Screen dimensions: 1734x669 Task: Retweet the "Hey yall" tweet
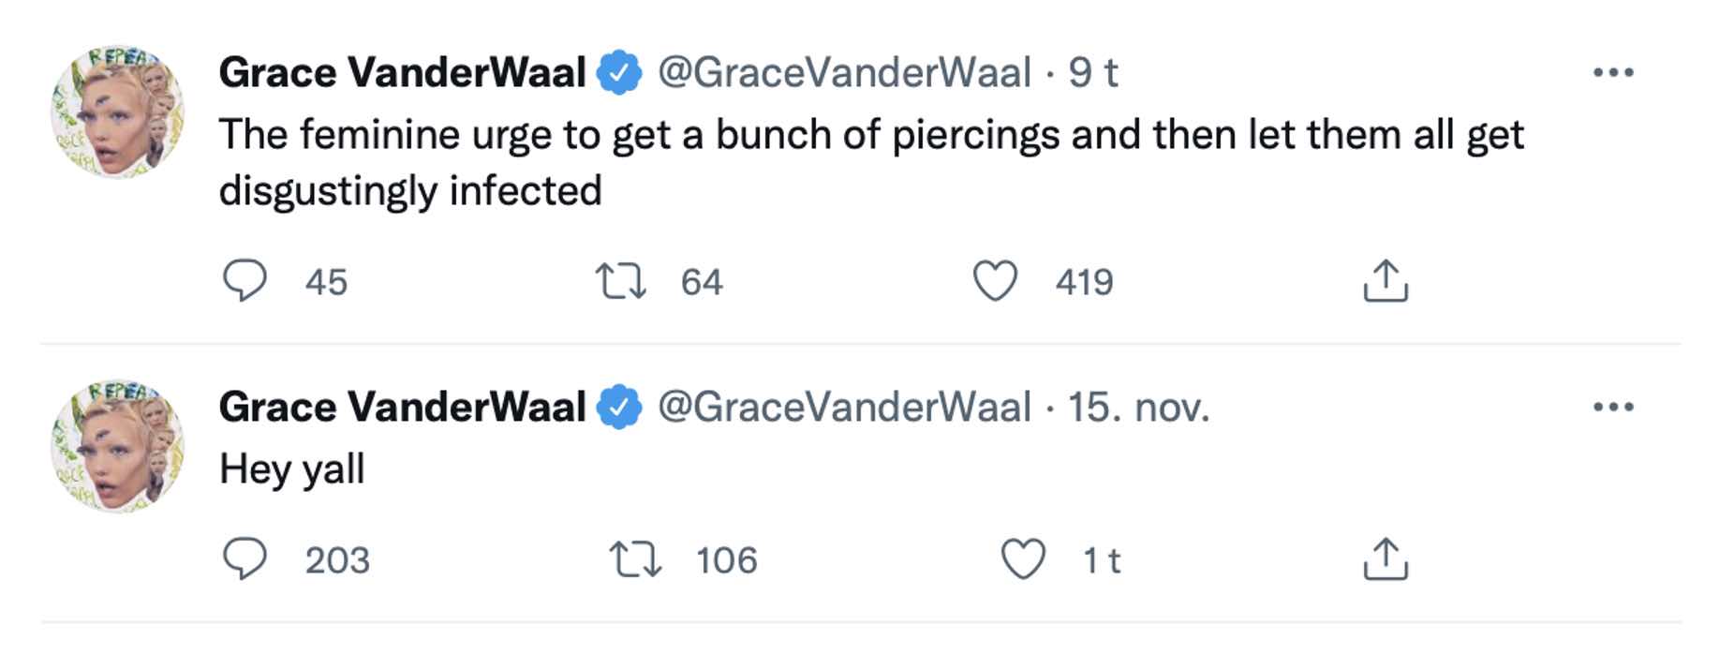(635, 559)
